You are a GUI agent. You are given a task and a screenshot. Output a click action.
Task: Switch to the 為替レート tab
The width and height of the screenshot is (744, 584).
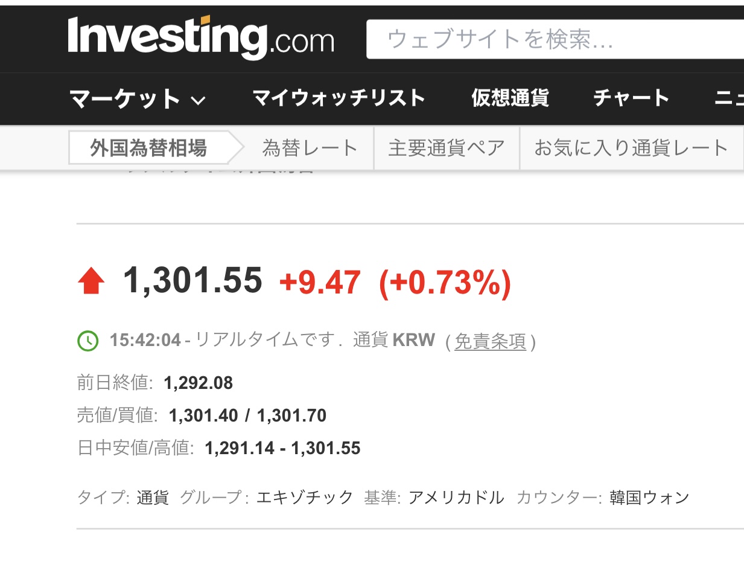[310, 148]
